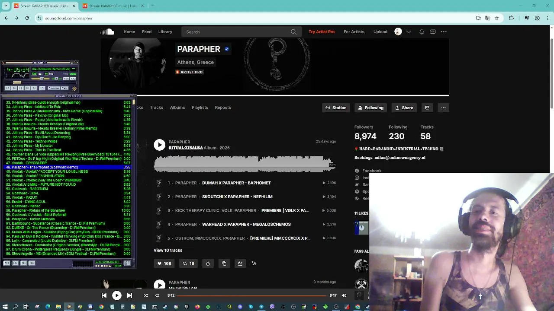
Task: Click the Station button
Action: pyautogui.click(x=336, y=108)
